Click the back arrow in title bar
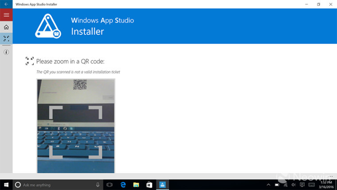 click(6, 4)
